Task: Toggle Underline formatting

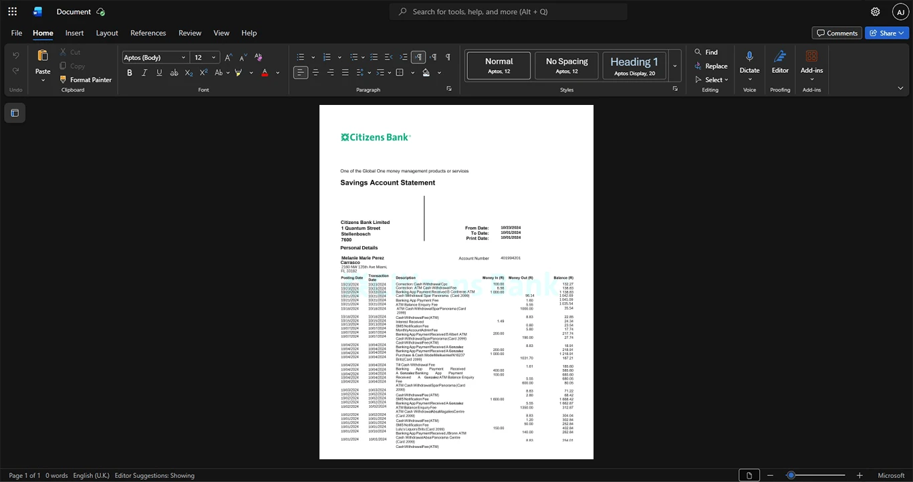Action: tap(159, 72)
